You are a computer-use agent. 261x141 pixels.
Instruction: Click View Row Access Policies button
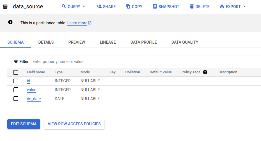pos(74,124)
